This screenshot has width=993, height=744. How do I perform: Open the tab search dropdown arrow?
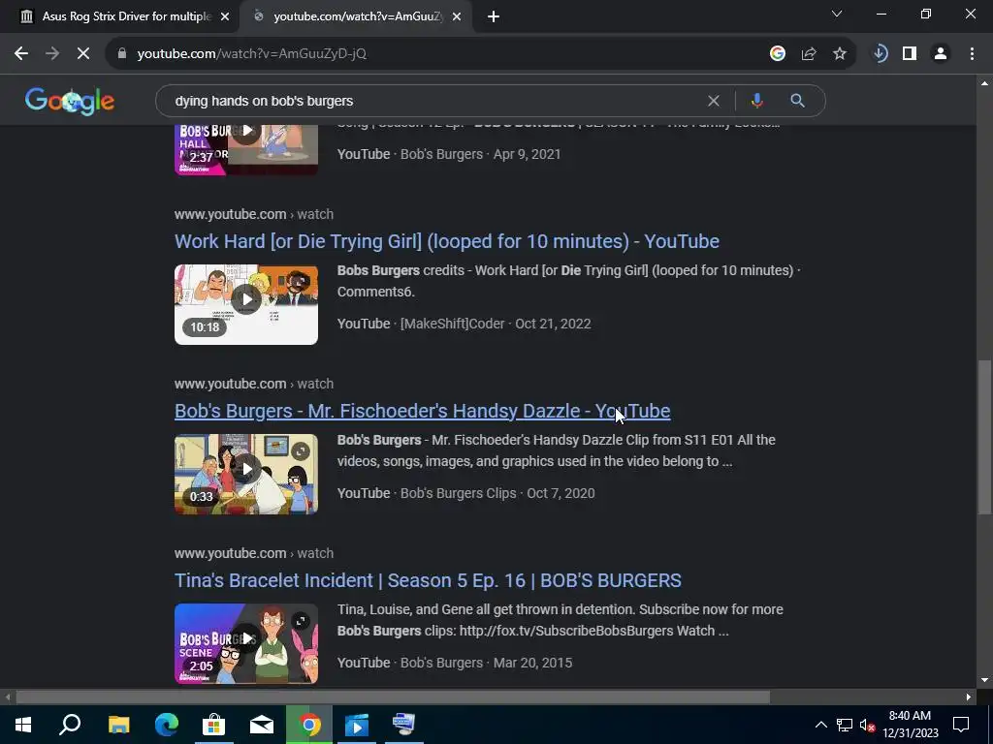click(837, 14)
